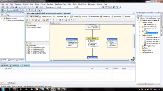Expand DIMENSIONAL PRODUK in Dimensions pane
The width and height of the screenshot is (163, 91).
(x=27, y=51)
